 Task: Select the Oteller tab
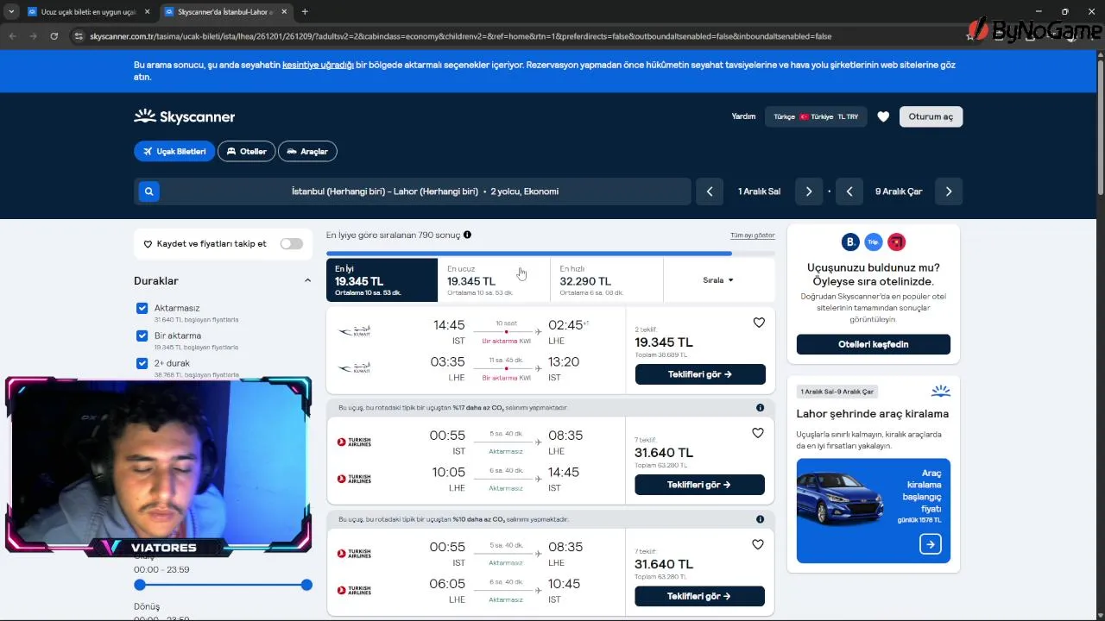tap(247, 151)
